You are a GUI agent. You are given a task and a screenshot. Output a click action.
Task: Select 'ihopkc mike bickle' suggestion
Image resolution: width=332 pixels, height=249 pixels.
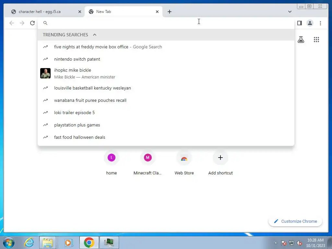pyautogui.click(x=166, y=73)
